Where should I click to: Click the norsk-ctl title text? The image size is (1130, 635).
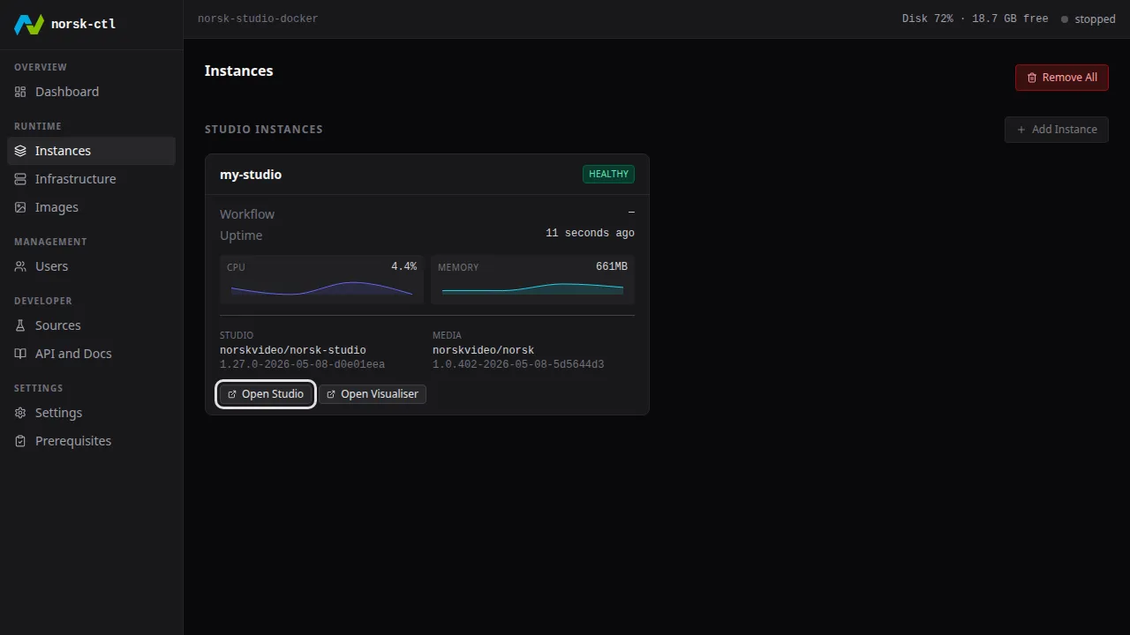(83, 24)
